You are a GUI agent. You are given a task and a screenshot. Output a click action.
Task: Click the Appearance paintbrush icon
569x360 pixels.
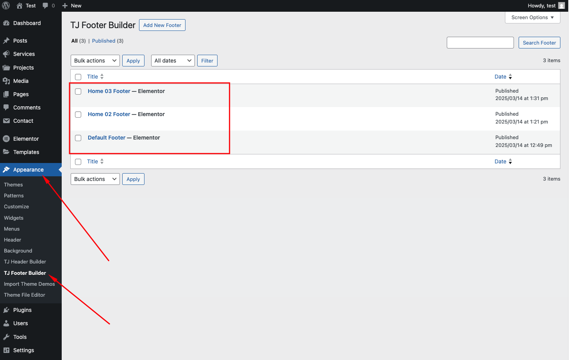coord(6,170)
